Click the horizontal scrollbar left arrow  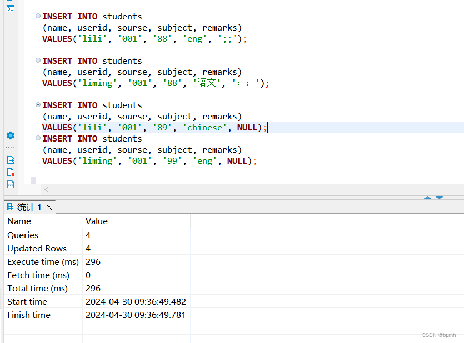coord(46,189)
